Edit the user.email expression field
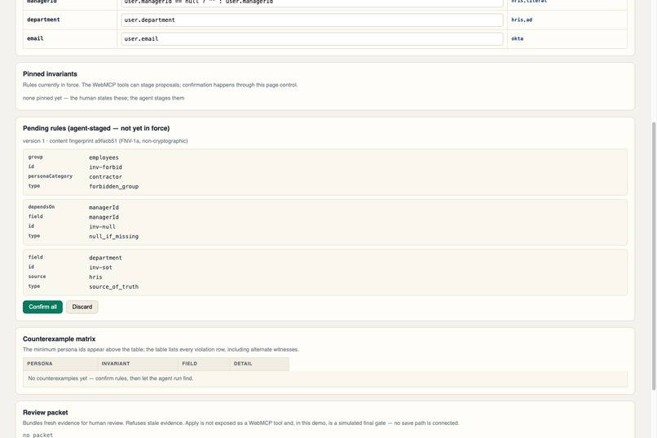The image size is (657, 438). coord(312,38)
